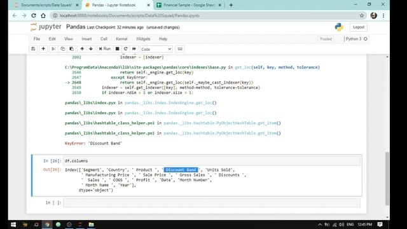Click the ENG language indicator
Screen dimensions: 407x229
point(350,225)
